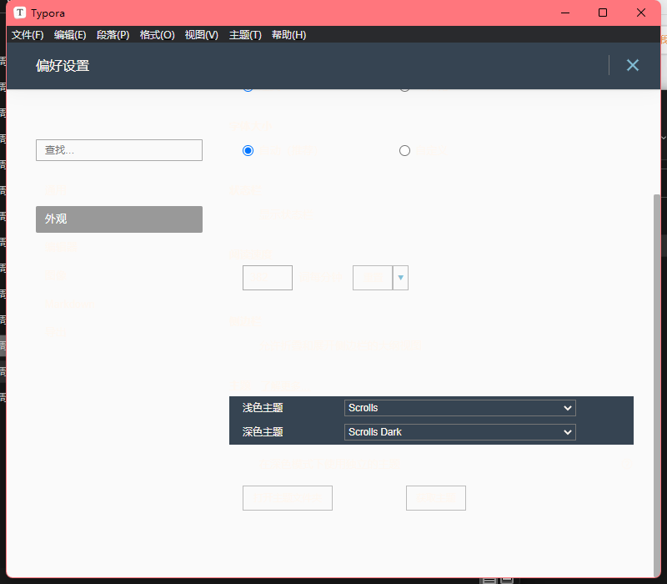The height and width of the screenshot is (584, 667).
Task: Open the 主题(T) menu
Action: pos(245,35)
